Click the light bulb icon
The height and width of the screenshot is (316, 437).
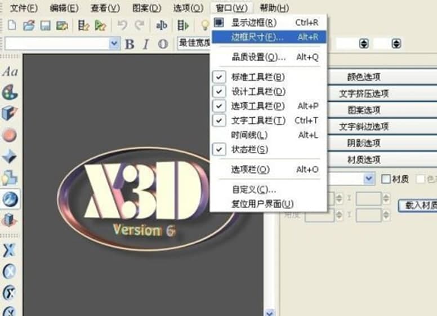tap(204, 25)
